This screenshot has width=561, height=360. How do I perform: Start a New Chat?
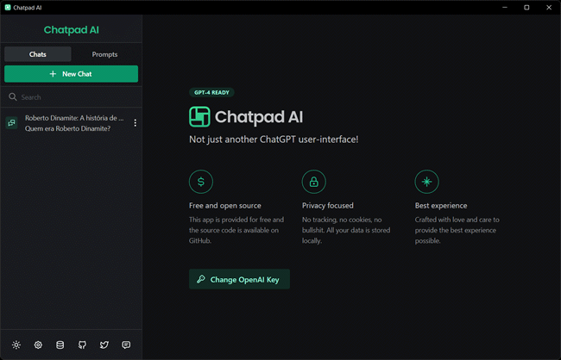pyautogui.click(x=71, y=74)
